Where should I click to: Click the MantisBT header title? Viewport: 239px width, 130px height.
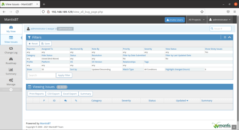click(x=11, y=20)
